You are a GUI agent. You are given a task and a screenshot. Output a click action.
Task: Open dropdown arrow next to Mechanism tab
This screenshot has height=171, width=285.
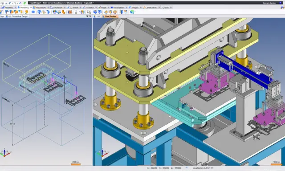coord(48,8)
